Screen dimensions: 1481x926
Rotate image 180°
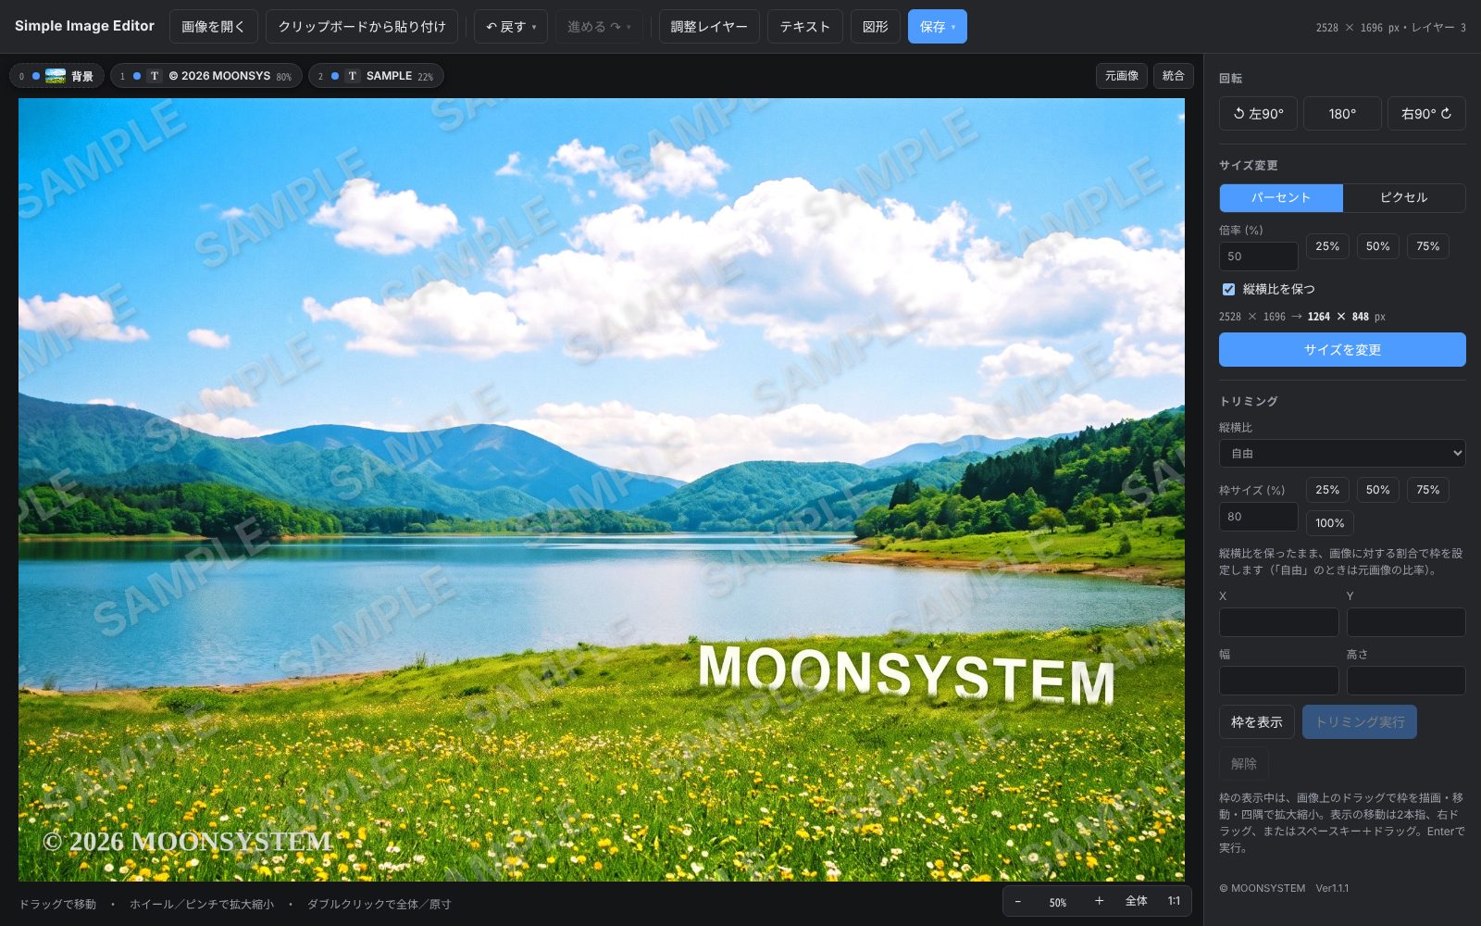(1342, 114)
